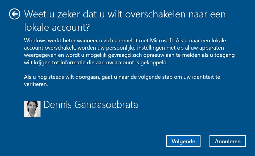
Task: Cancel with the Annuleren button
Action: (x=227, y=141)
